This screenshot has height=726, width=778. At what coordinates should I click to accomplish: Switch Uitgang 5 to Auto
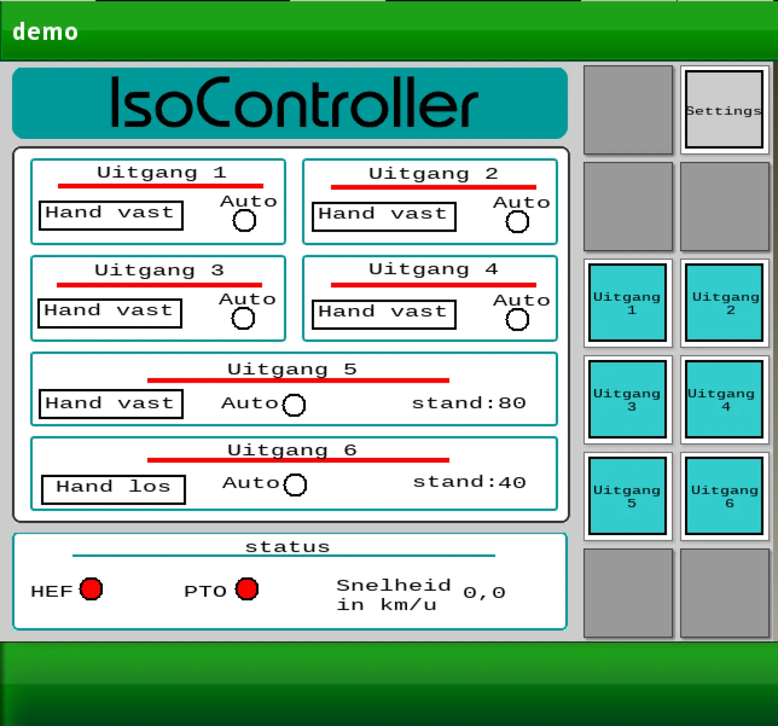pos(294,405)
